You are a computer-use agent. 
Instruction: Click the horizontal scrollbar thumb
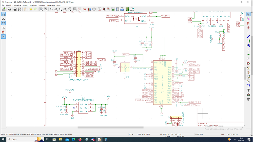(110, 128)
